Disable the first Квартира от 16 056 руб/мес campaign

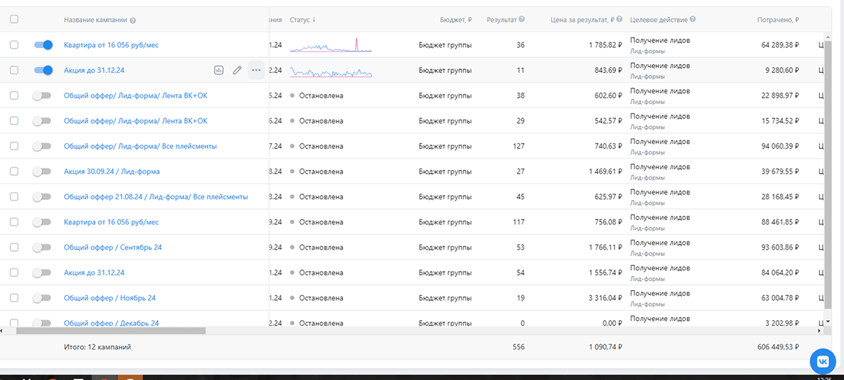point(43,45)
